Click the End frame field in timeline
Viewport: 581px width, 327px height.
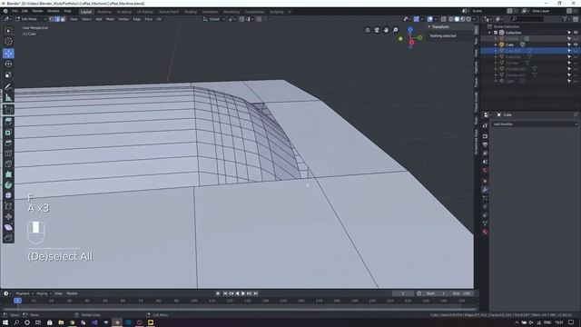[462, 293]
